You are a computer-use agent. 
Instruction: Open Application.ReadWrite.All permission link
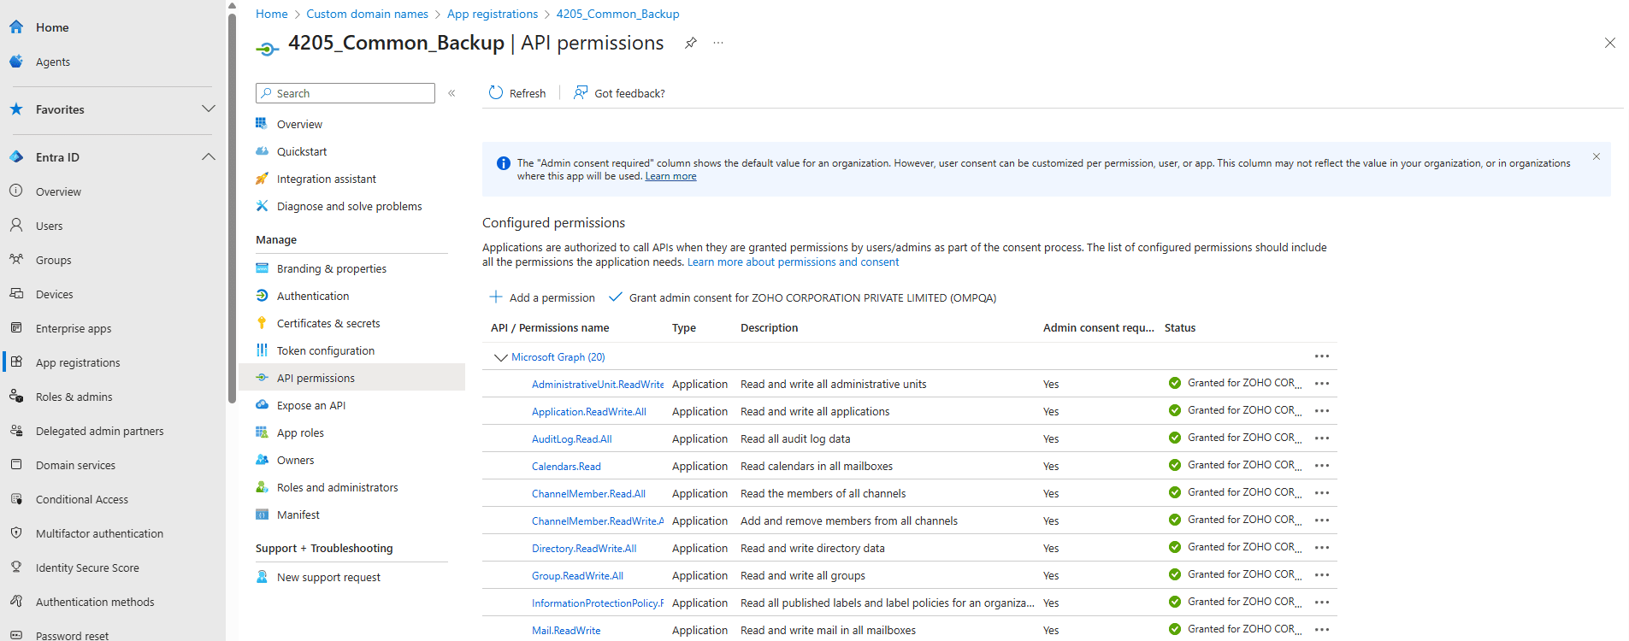(x=589, y=412)
